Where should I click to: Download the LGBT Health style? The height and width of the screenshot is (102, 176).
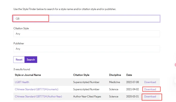150,82
